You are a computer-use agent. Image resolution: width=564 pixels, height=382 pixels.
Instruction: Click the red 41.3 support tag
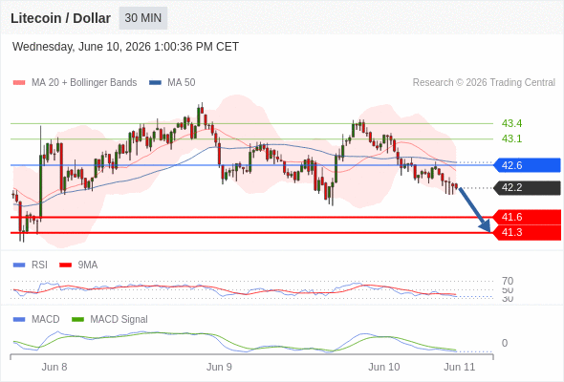pyautogui.click(x=527, y=232)
